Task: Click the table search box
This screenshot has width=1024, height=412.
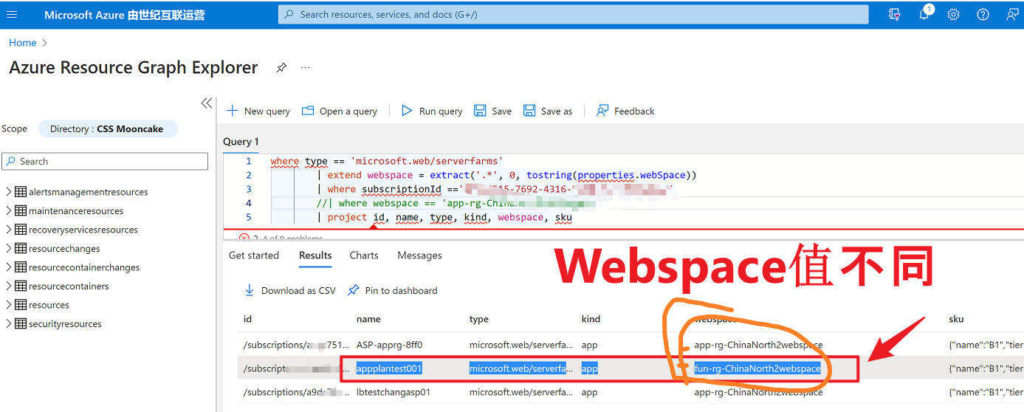Action: tap(105, 162)
